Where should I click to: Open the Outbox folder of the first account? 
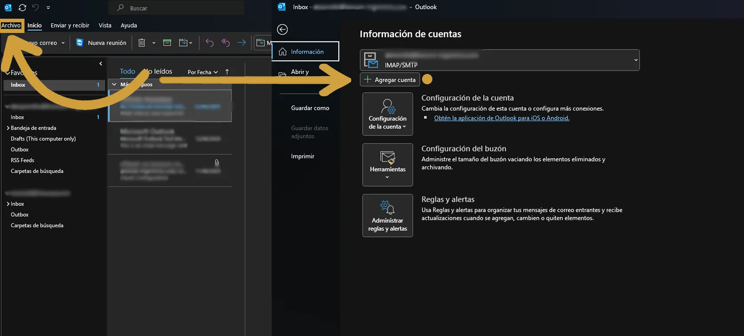(x=20, y=149)
